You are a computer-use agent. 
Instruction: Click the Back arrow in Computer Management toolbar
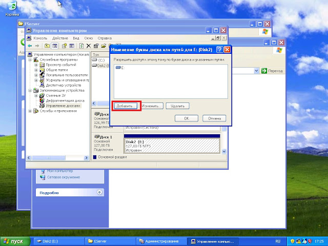tap(30, 46)
